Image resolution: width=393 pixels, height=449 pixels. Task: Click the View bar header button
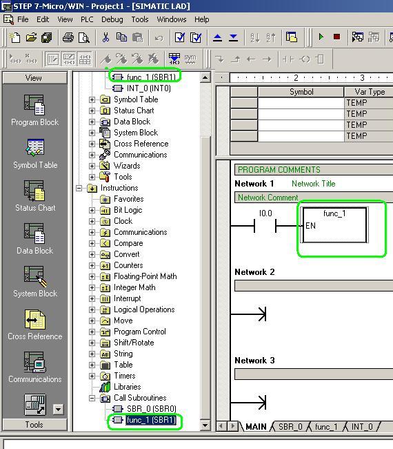[34, 78]
